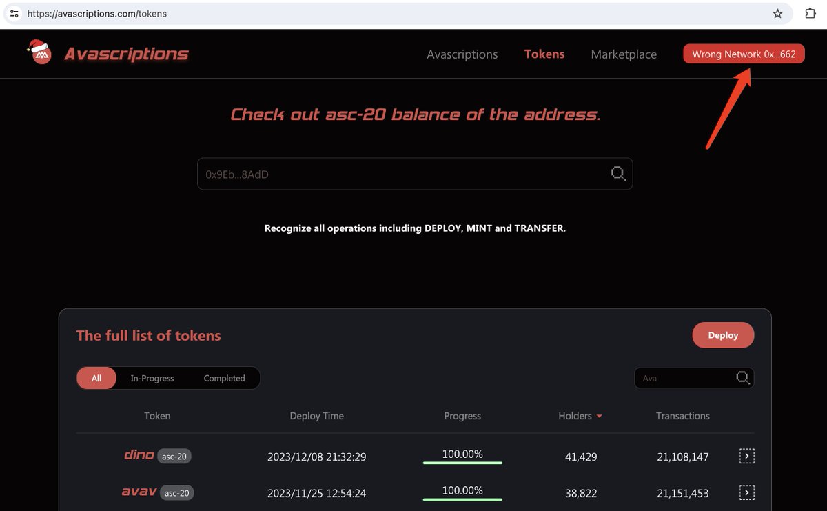Screen dimensions: 827x511
Task: Open the Avascriptions nav item
Action: [462, 54]
